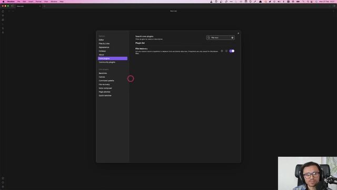This screenshot has width=337, height=190.
Task: Open Hotkeys settings
Action: [x=102, y=51]
